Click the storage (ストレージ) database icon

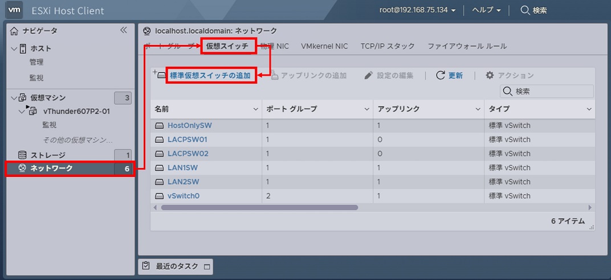tap(22, 155)
